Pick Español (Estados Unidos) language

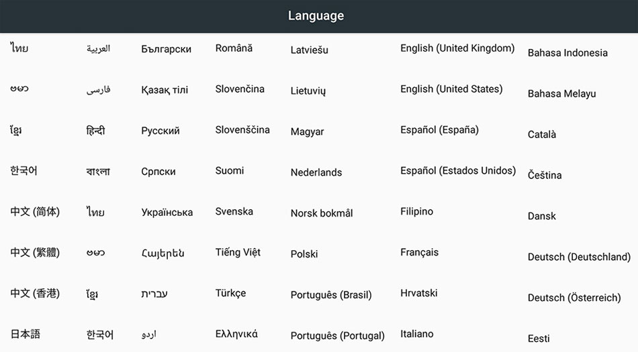(458, 171)
